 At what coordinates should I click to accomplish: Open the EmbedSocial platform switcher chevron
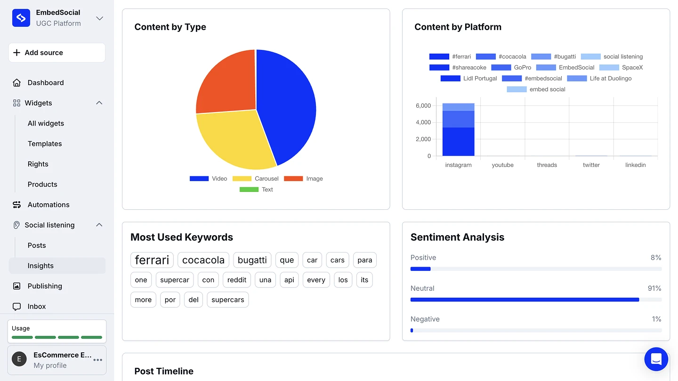[99, 18]
